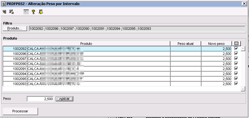Screen dimensions: 249x118
Task: Click the grid scrollbar up arrow
Action: pos(243,48)
